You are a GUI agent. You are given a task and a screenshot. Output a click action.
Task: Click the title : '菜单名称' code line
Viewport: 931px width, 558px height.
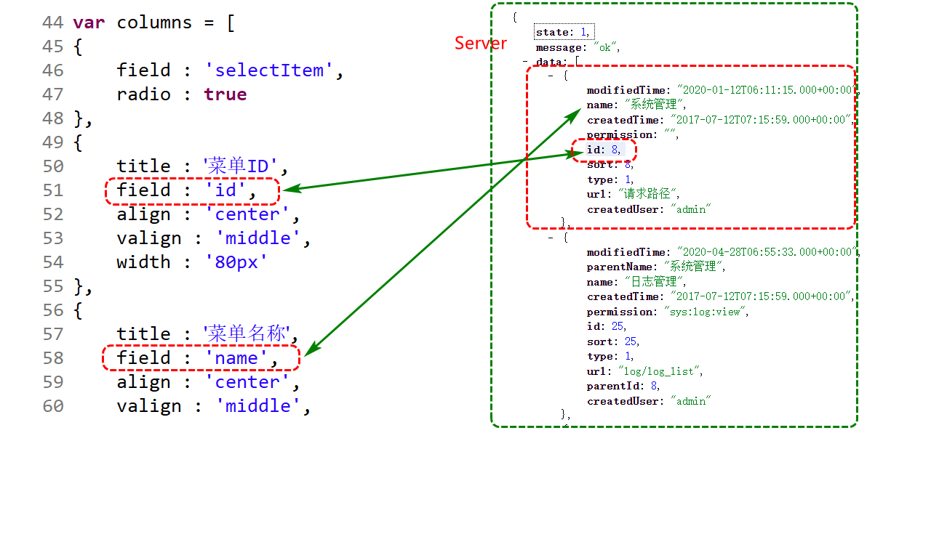[208, 334]
